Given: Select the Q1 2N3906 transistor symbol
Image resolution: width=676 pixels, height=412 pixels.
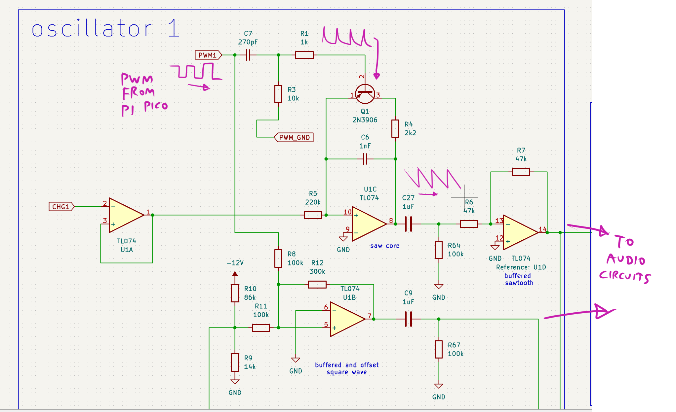Looking at the screenshot, I should pos(365,94).
